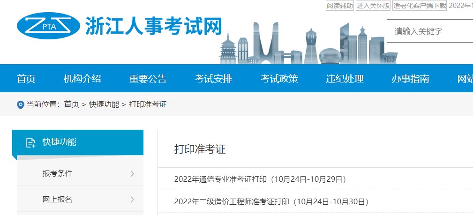Open 2022年二级造价工程师准考证打印 link
Screen dimensions: 473x215
click(x=271, y=202)
